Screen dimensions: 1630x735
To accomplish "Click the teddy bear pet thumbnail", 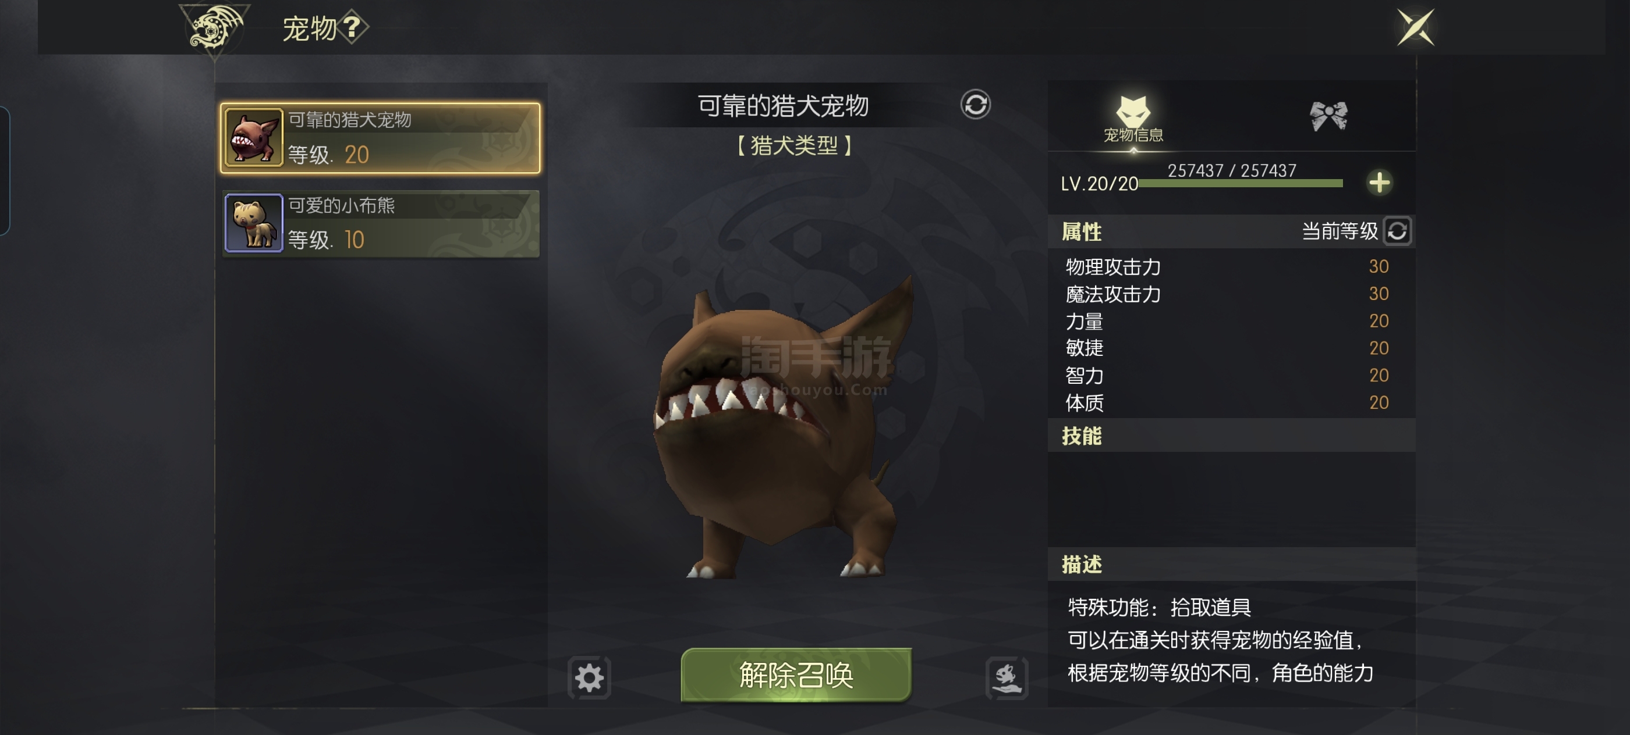I will coord(253,223).
